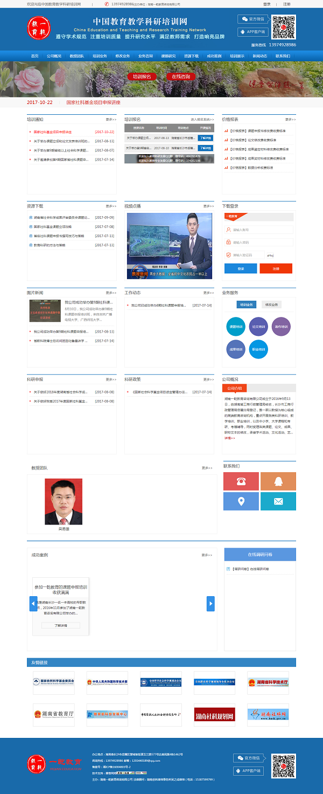Click the footer 官方微信 WeChat button
Screen dimensions: 323x794
(249, 758)
